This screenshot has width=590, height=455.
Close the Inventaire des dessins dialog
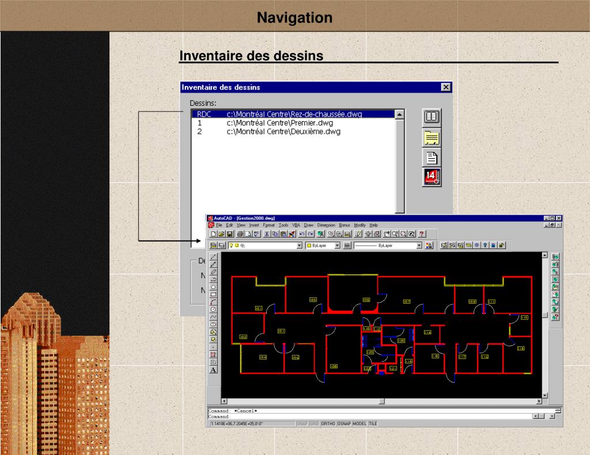click(446, 87)
